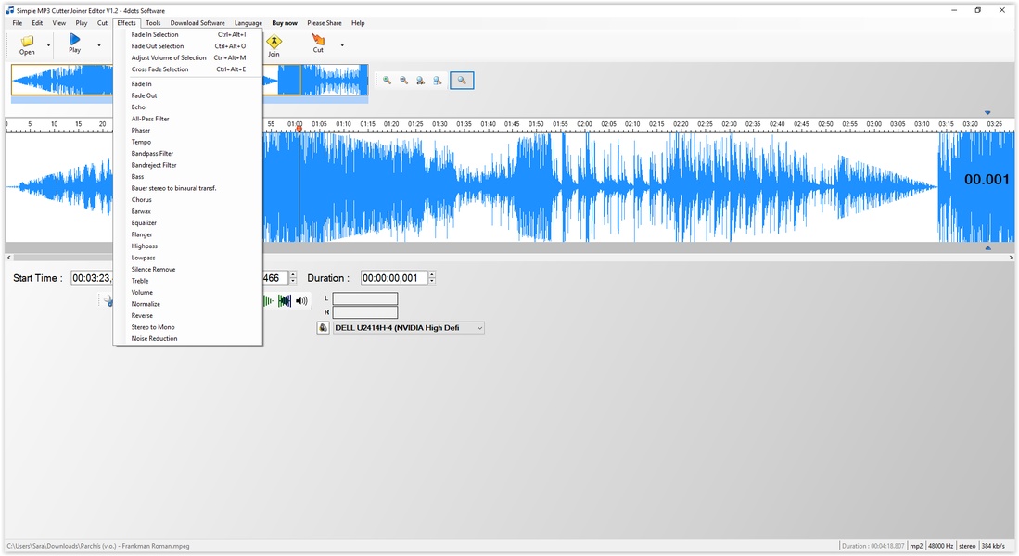Click the first zoom magnifier icon
The height and width of the screenshot is (556, 1019).
(x=388, y=81)
